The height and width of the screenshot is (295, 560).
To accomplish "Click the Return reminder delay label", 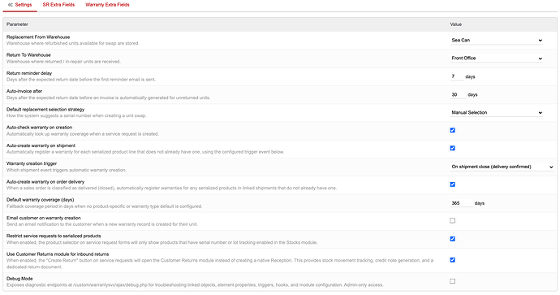I will click(29, 73).
